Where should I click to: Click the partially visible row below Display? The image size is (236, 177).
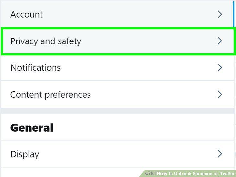pyautogui.click(x=71, y=172)
